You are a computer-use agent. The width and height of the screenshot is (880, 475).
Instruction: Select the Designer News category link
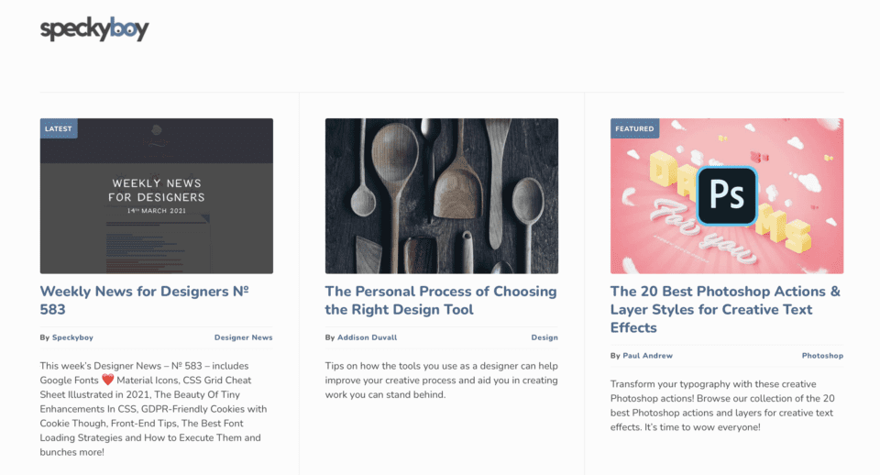(243, 337)
